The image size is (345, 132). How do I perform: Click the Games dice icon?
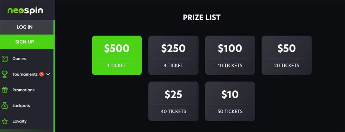[x=4, y=58]
